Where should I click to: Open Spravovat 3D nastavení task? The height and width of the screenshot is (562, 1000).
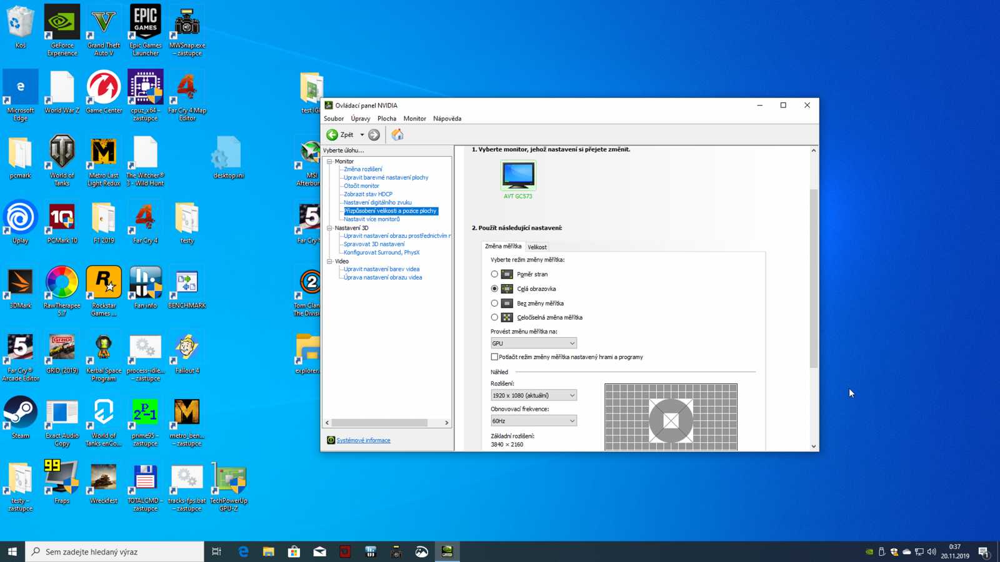pyautogui.click(x=374, y=244)
